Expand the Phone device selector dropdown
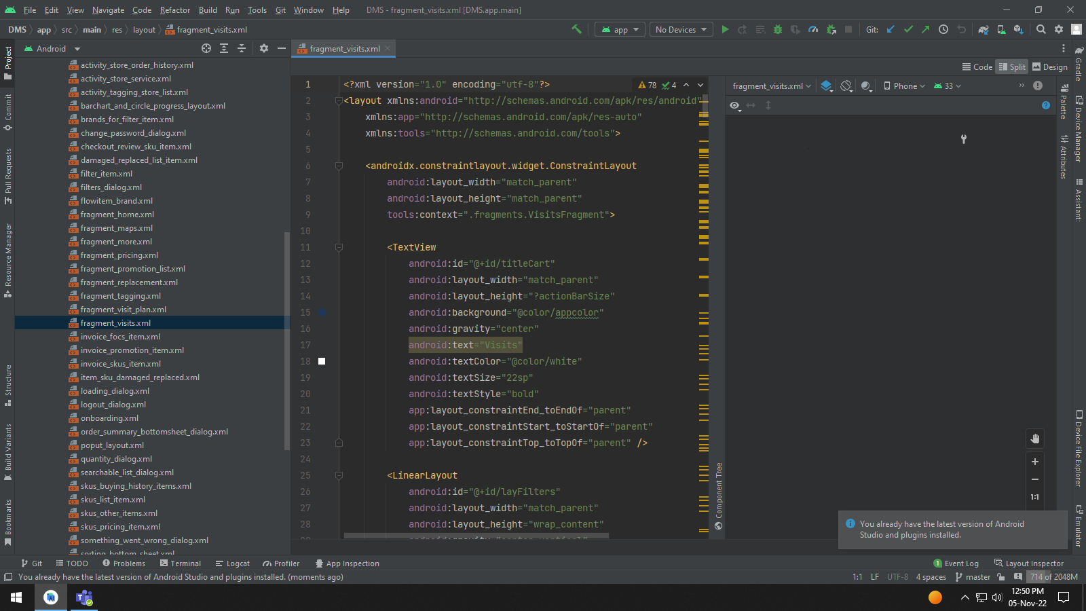The width and height of the screenshot is (1086, 611). pyautogui.click(x=903, y=86)
